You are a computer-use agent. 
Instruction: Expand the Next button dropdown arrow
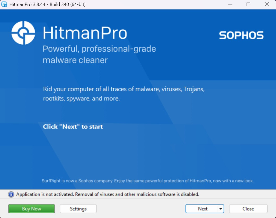[221, 209]
